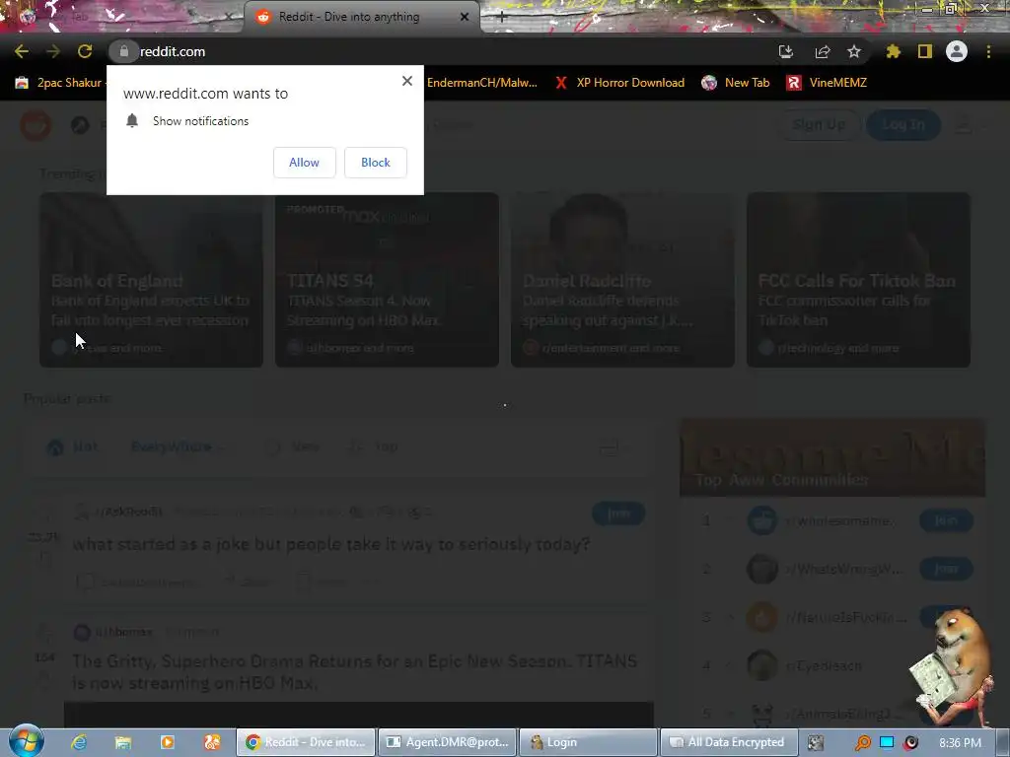The width and height of the screenshot is (1010, 757).
Task: Open the VineMEMZ bookmark
Action: (x=828, y=83)
